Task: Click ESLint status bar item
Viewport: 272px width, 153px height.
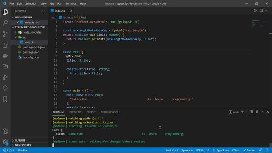Action: pyautogui.click(x=236, y=150)
